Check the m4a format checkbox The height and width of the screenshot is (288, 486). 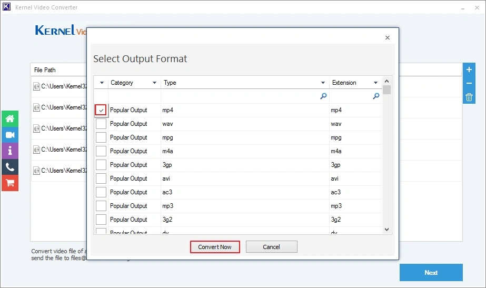[101, 151]
